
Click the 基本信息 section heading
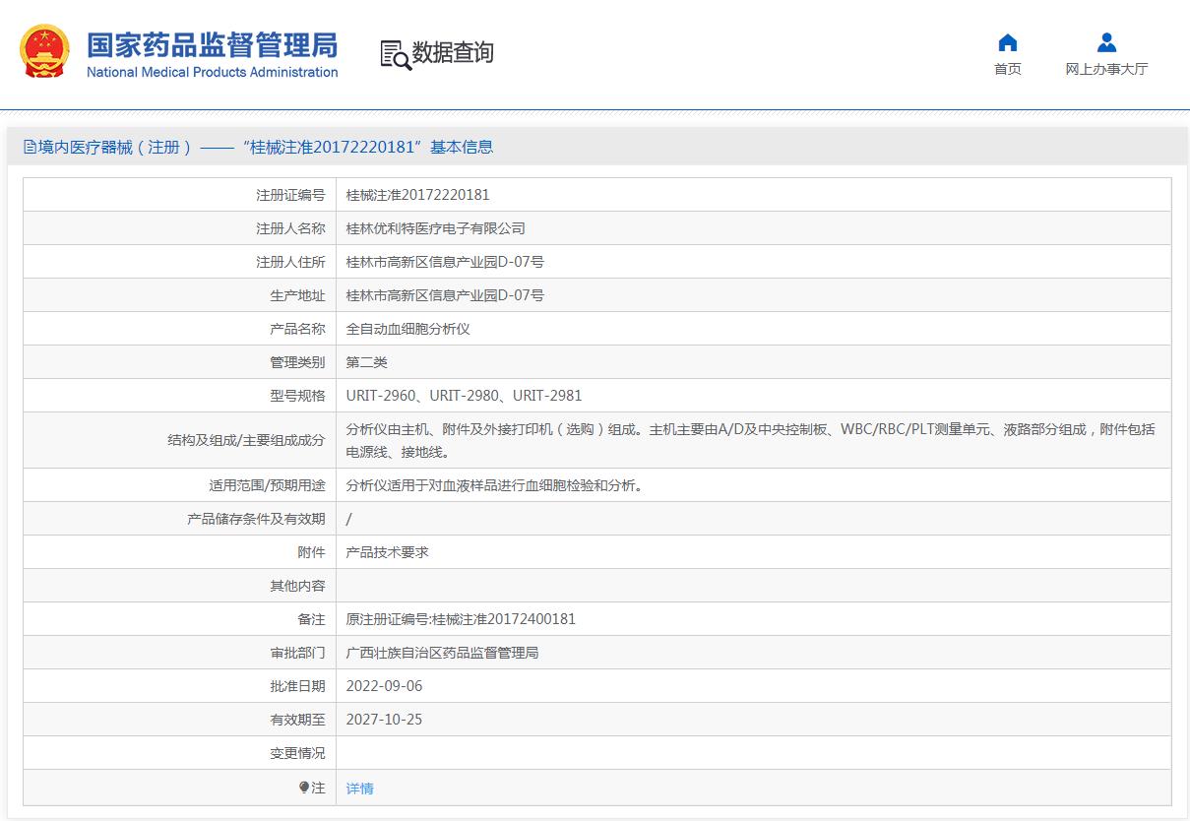462,148
